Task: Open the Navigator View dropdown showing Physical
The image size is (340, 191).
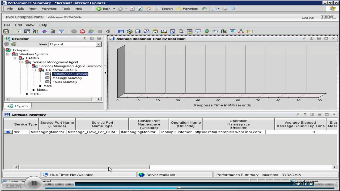Action: pyautogui.click(x=99, y=44)
